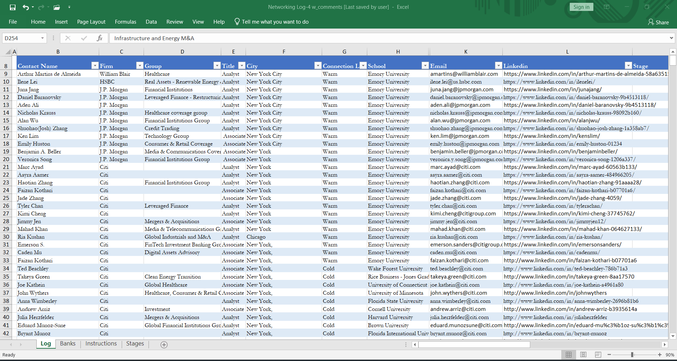The width and height of the screenshot is (677, 361).
Task: Open Customize Quick Access Toolbar arrow
Action: point(69,7)
